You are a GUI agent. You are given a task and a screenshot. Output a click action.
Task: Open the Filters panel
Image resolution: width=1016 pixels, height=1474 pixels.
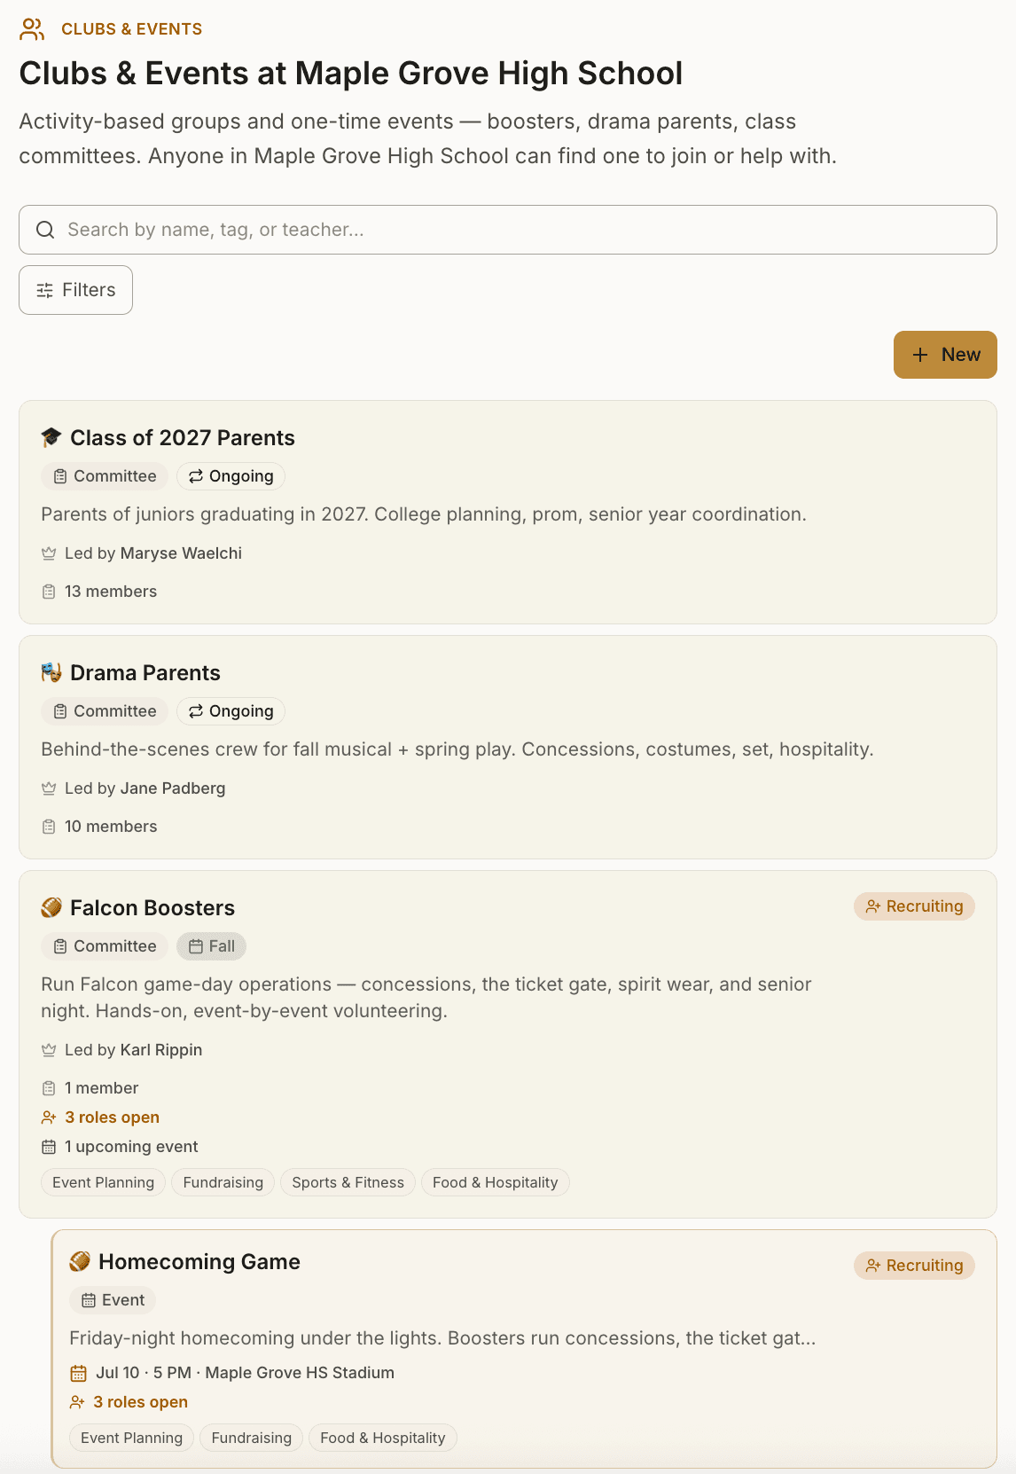click(x=75, y=290)
